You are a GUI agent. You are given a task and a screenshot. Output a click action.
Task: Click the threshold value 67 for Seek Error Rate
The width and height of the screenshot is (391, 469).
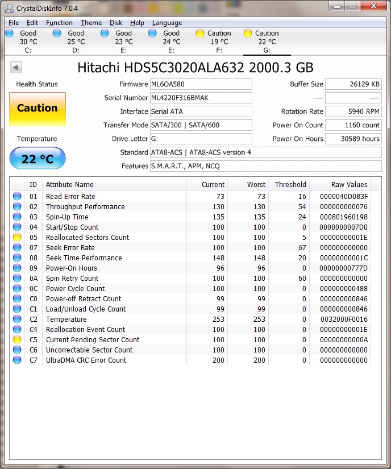click(302, 248)
